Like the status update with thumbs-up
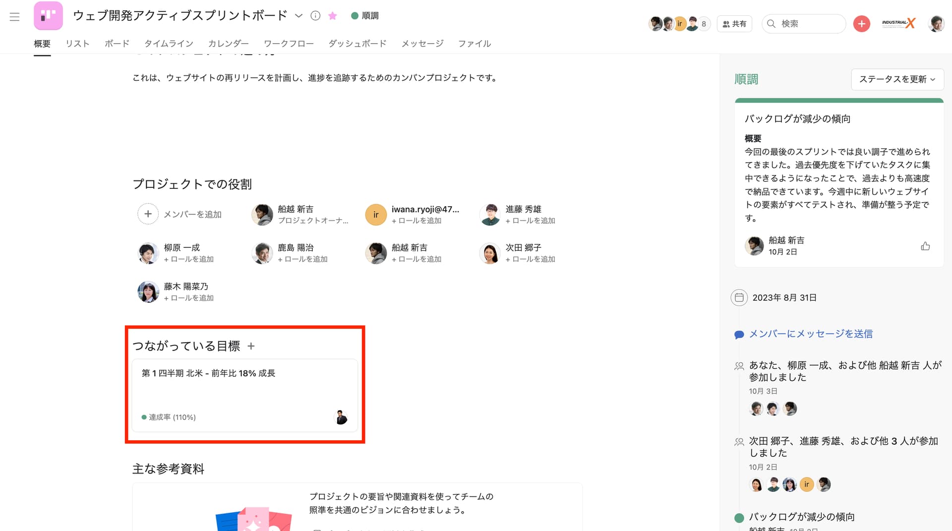The image size is (952, 531). click(x=925, y=246)
